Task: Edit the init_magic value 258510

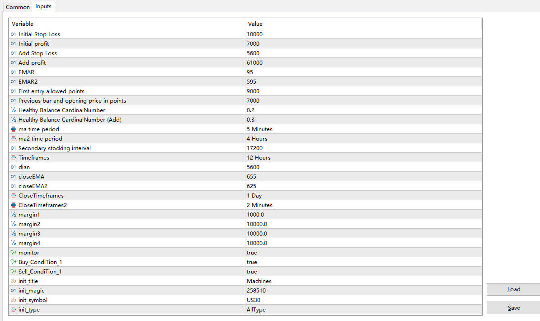Action: [x=256, y=291]
